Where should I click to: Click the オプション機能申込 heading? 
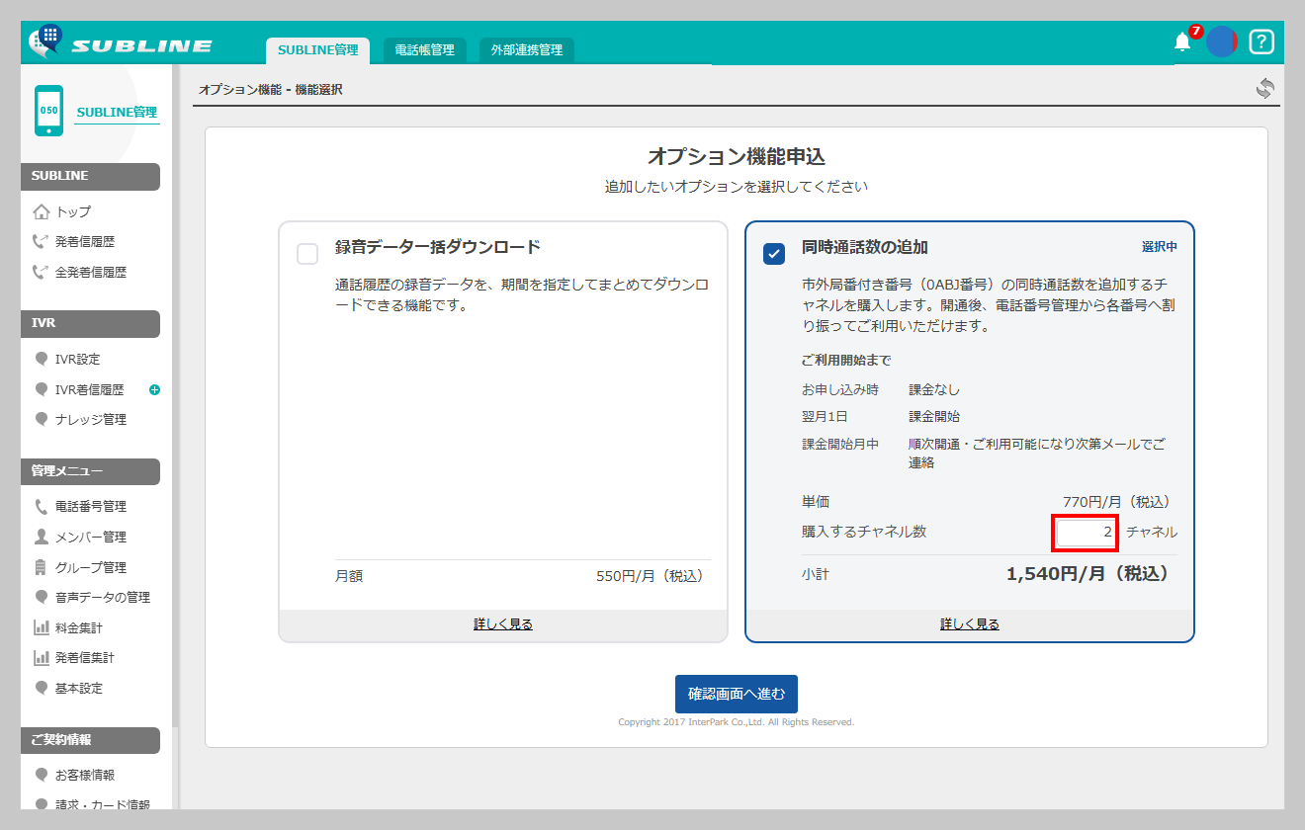tap(737, 157)
